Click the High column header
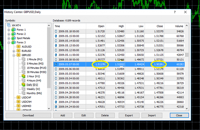The width and height of the screenshot is (200, 130). (x=116, y=26)
